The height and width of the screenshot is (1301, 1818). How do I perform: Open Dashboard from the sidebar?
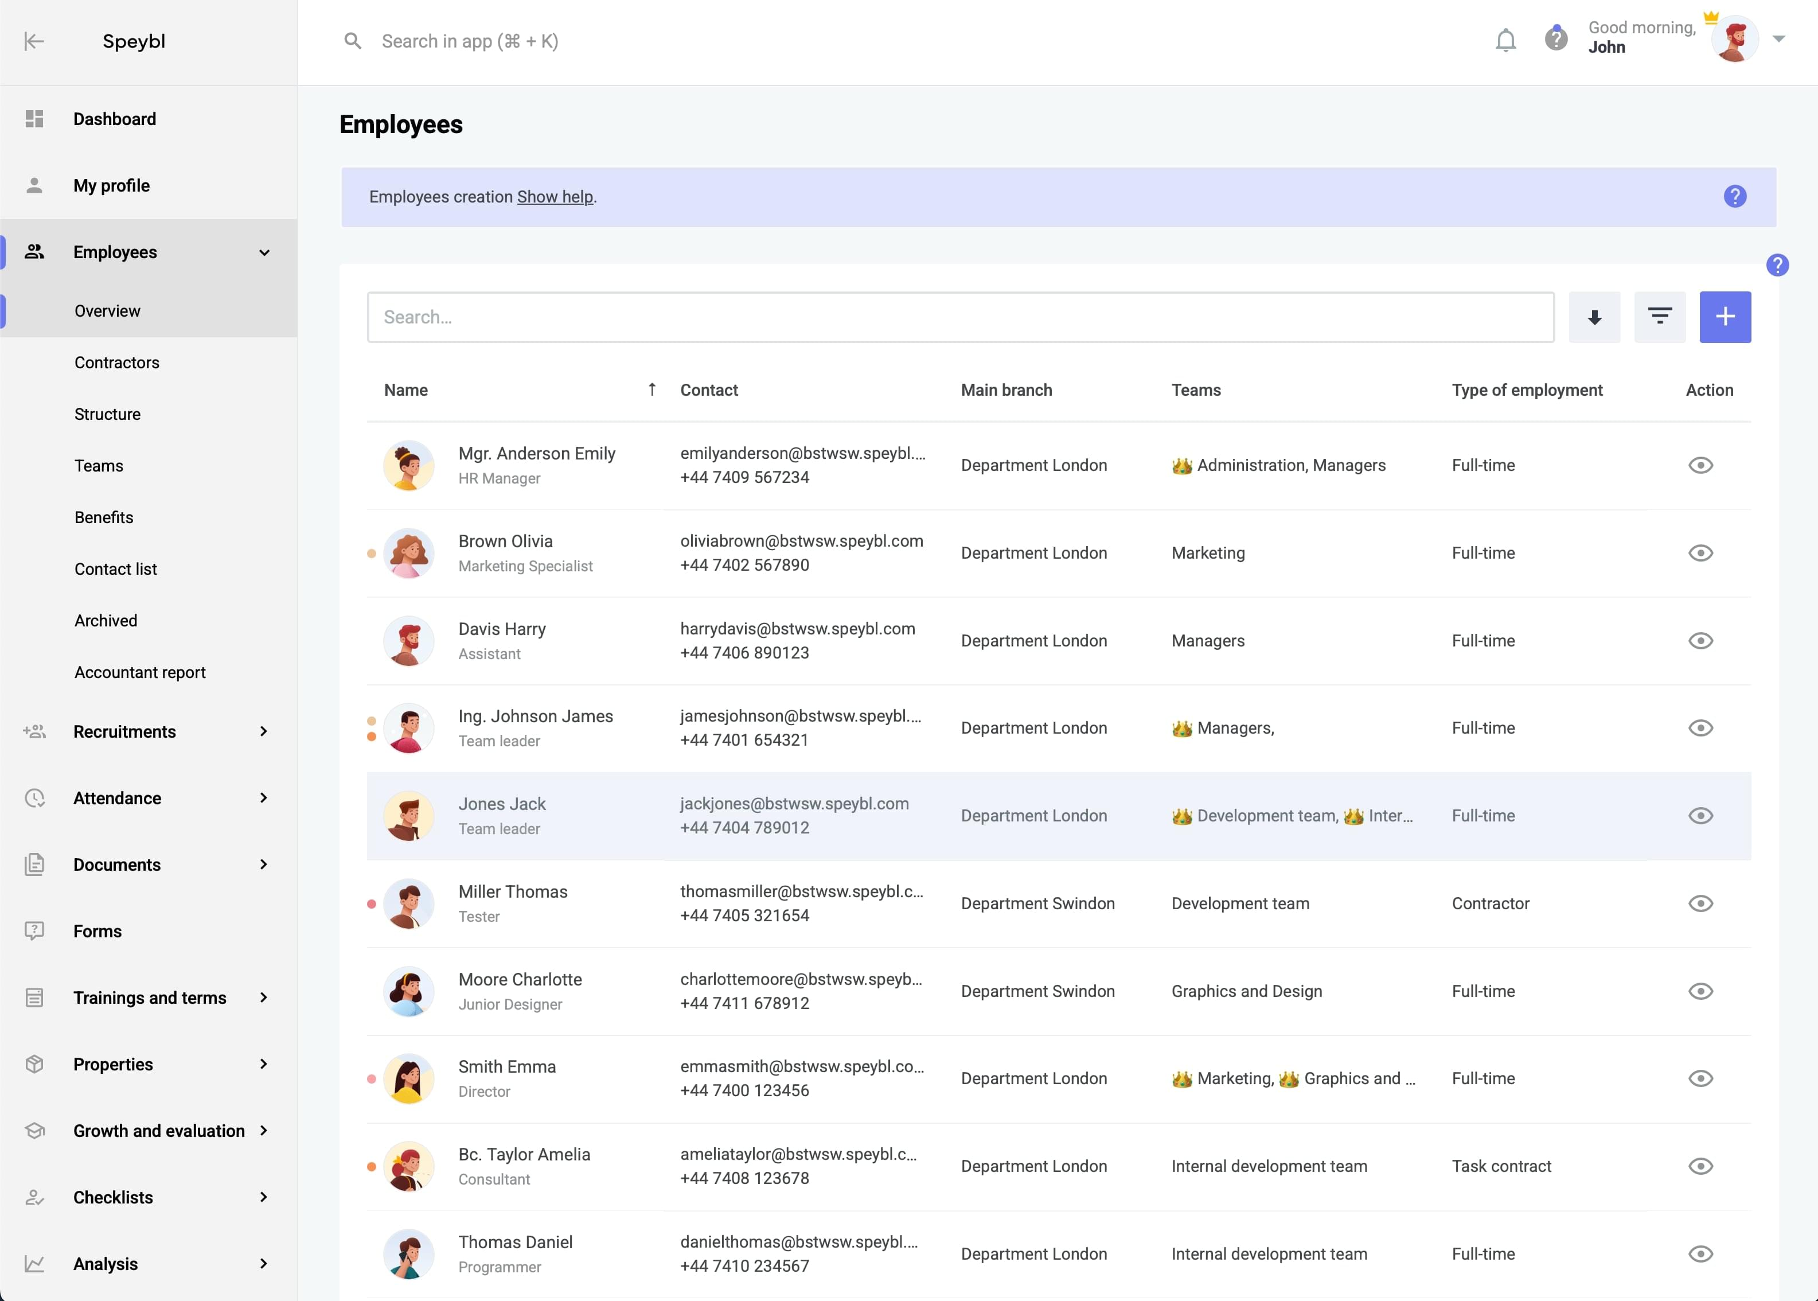pyautogui.click(x=115, y=119)
